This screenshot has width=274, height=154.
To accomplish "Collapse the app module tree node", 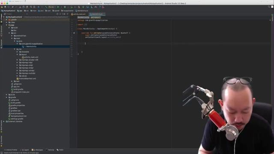I will coord(7,25).
